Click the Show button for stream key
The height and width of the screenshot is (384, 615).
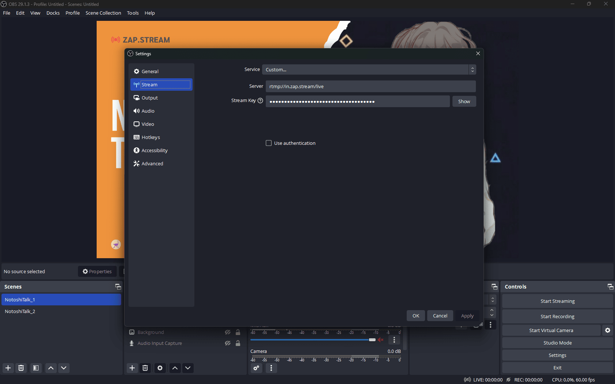(464, 101)
